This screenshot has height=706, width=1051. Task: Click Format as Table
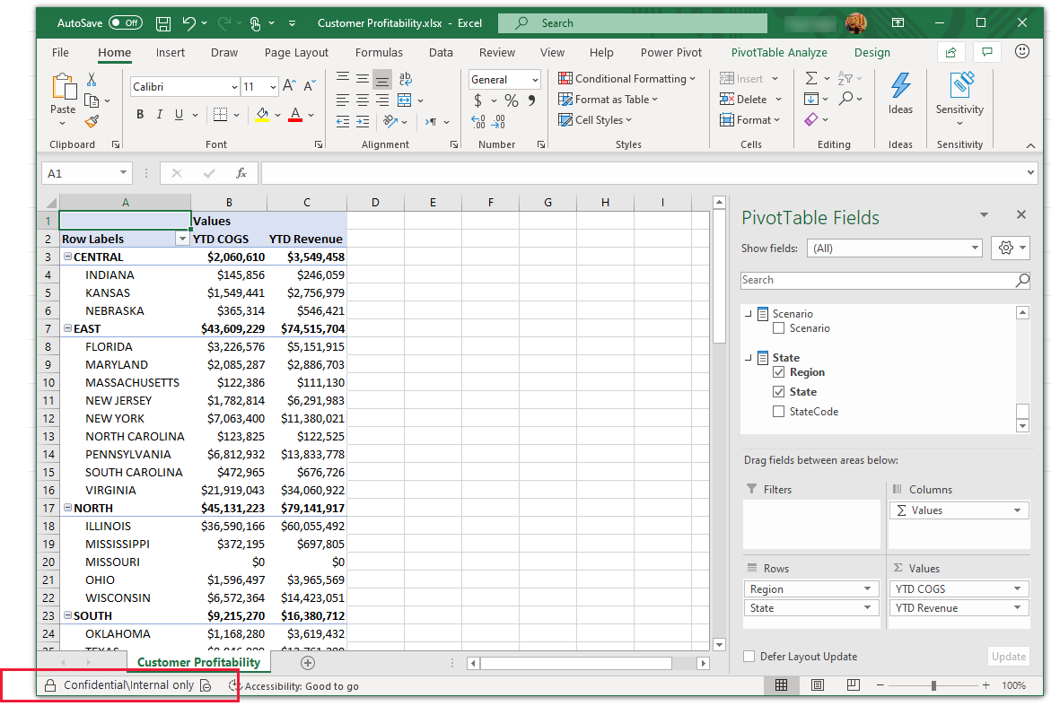[609, 100]
